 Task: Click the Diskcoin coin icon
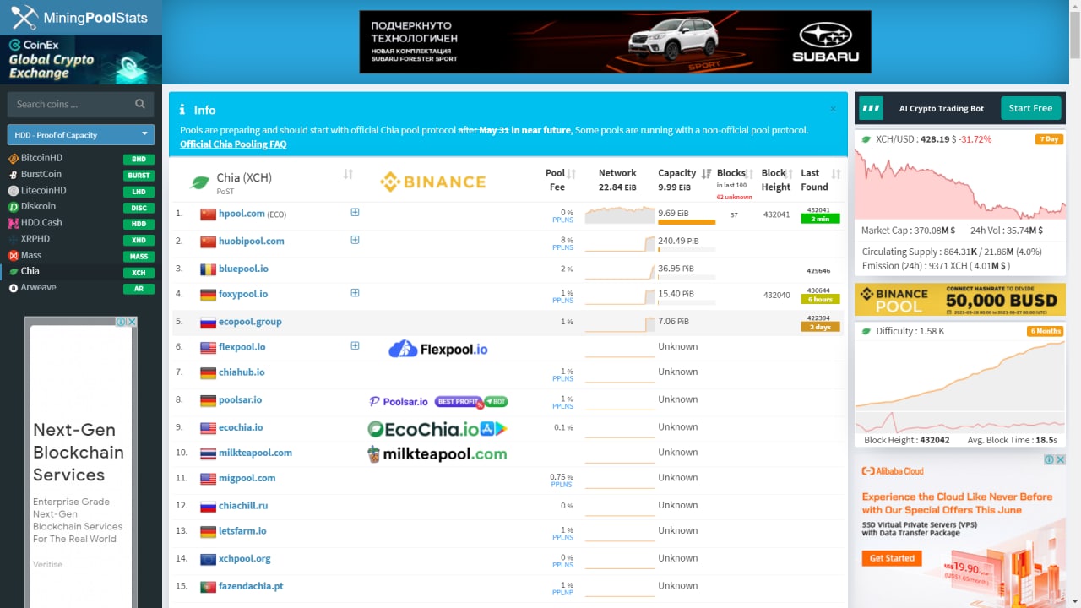click(x=14, y=207)
